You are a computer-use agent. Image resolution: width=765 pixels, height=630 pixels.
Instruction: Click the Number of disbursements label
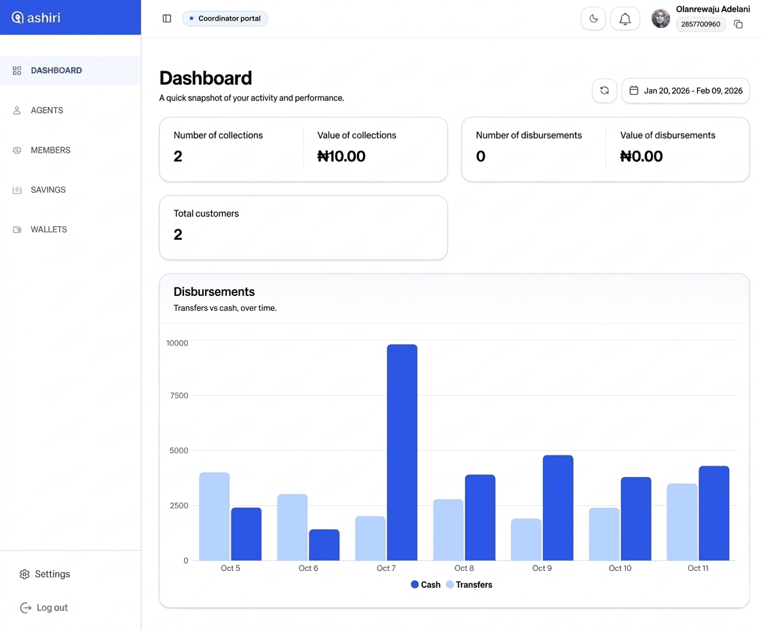(529, 135)
